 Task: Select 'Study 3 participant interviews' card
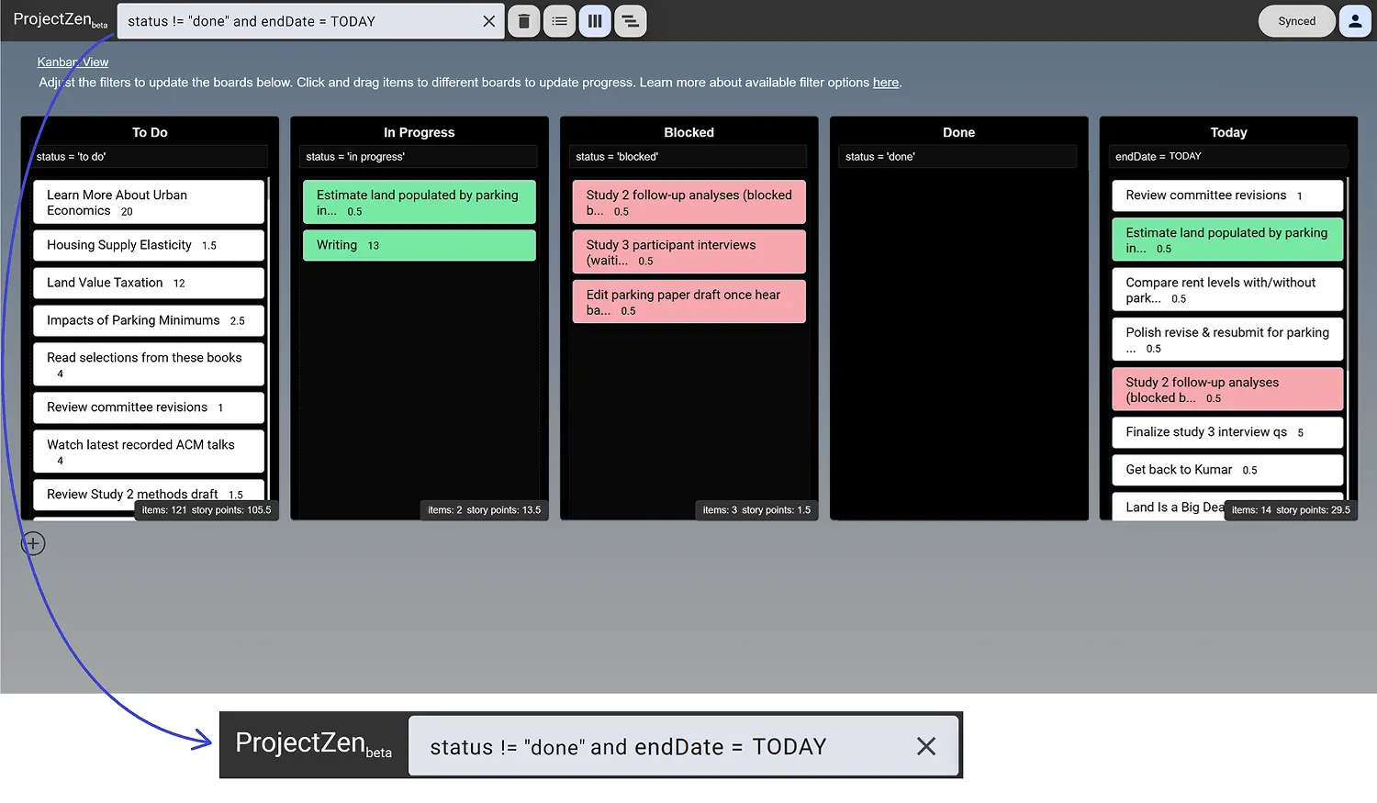click(x=689, y=251)
